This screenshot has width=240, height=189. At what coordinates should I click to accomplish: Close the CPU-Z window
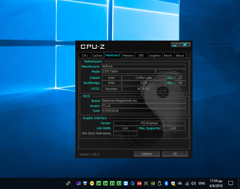tap(185, 45)
